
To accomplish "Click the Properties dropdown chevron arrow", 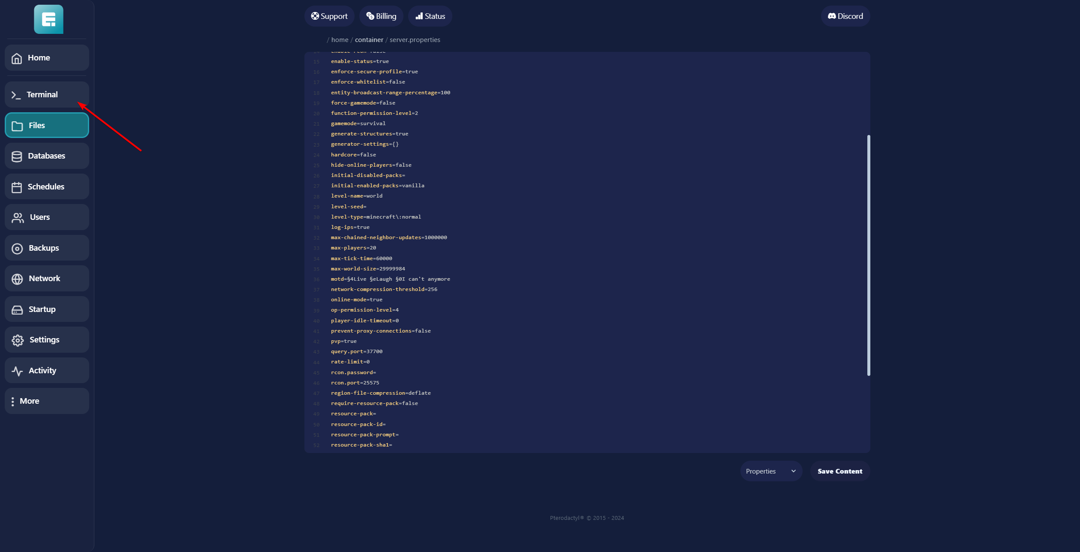I will click(793, 471).
